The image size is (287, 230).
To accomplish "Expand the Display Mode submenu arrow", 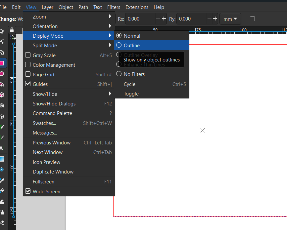I will click(x=110, y=35).
